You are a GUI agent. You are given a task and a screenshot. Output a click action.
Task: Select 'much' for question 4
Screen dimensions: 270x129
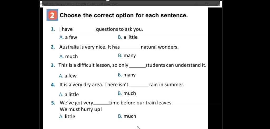pos(127,93)
